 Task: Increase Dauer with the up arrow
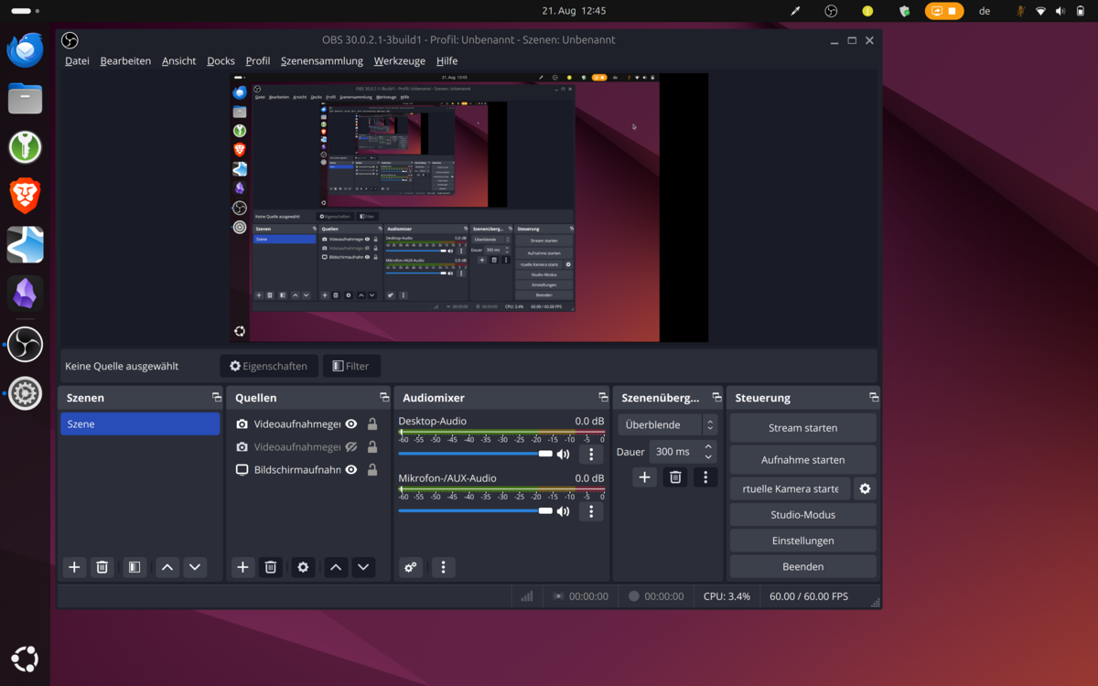coord(708,446)
